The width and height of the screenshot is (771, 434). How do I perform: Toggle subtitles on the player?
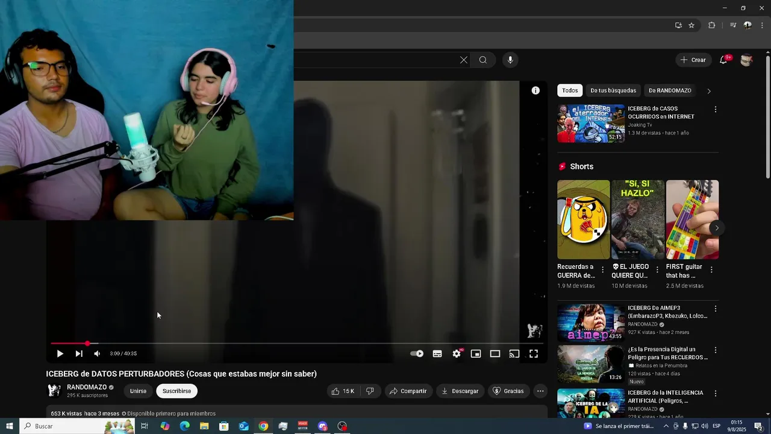(437, 354)
